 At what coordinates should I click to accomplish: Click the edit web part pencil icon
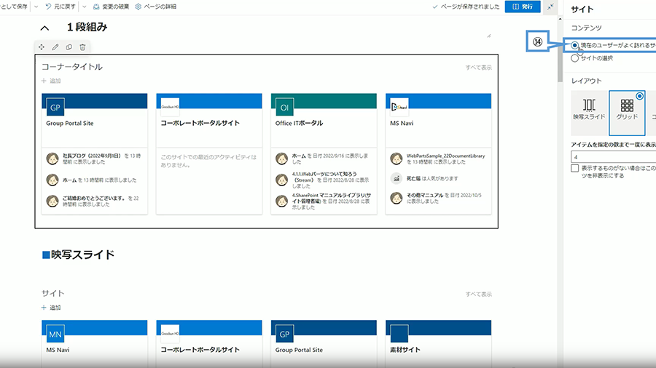point(55,47)
